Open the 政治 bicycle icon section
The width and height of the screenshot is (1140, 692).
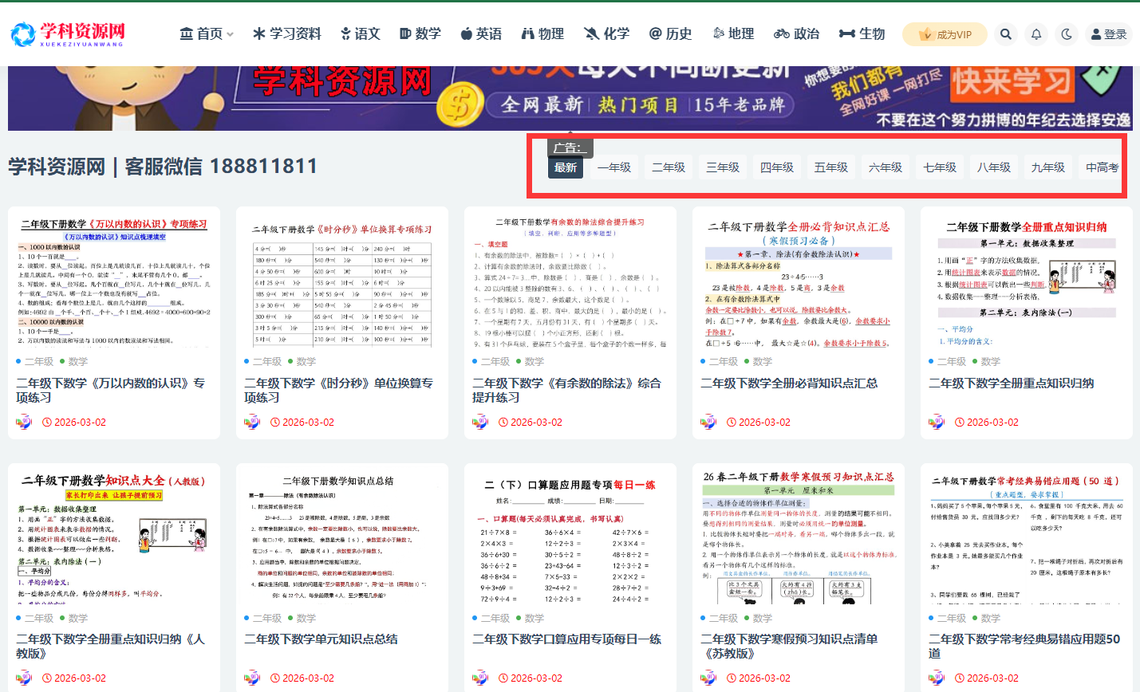(x=796, y=33)
